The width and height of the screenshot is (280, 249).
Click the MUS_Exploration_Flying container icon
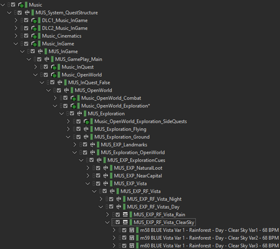(x=86, y=129)
